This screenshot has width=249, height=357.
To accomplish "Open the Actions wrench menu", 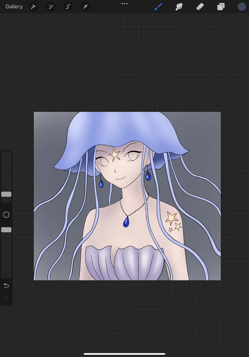I will point(33,7).
